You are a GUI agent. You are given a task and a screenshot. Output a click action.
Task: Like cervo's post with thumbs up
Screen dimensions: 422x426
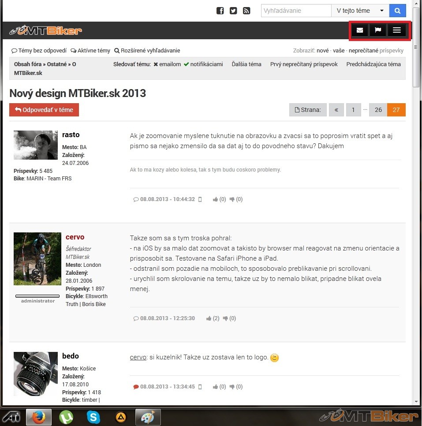(209, 318)
